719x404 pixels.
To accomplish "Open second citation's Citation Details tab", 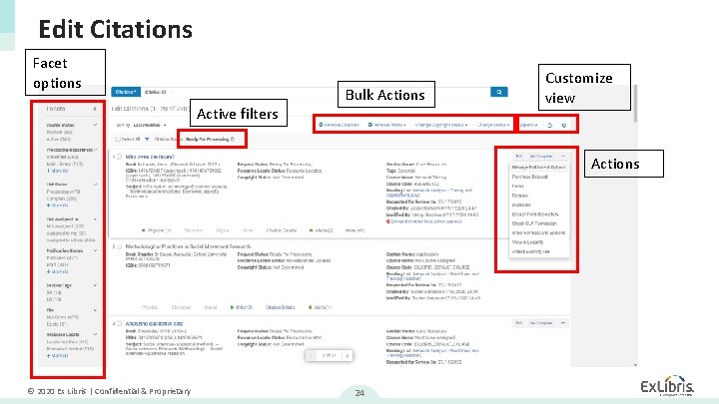I will [x=281, y=307].
